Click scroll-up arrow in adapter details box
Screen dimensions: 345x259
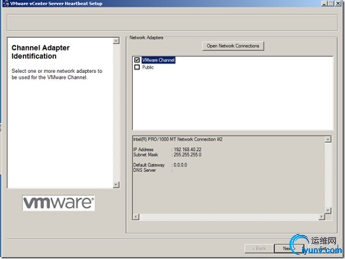pos(328,139)
